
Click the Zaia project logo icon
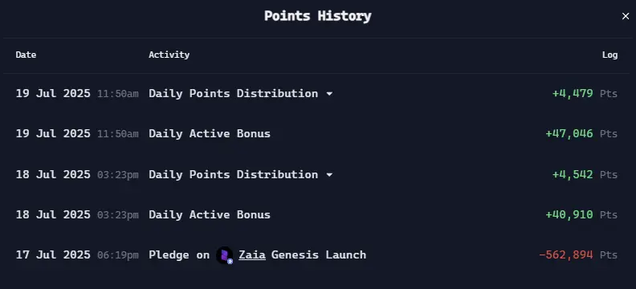click(x=224, y=255)
